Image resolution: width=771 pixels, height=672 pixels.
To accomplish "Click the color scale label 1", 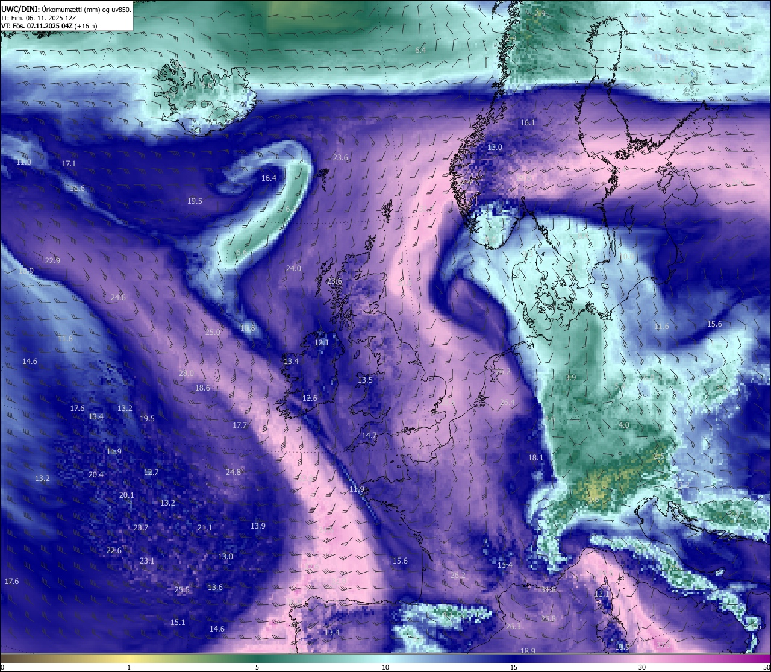I will 129,667.
